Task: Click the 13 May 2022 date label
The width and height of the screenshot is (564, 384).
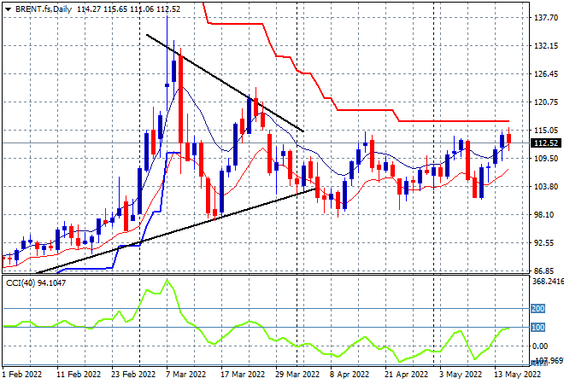Action: [x=517, y=375]
